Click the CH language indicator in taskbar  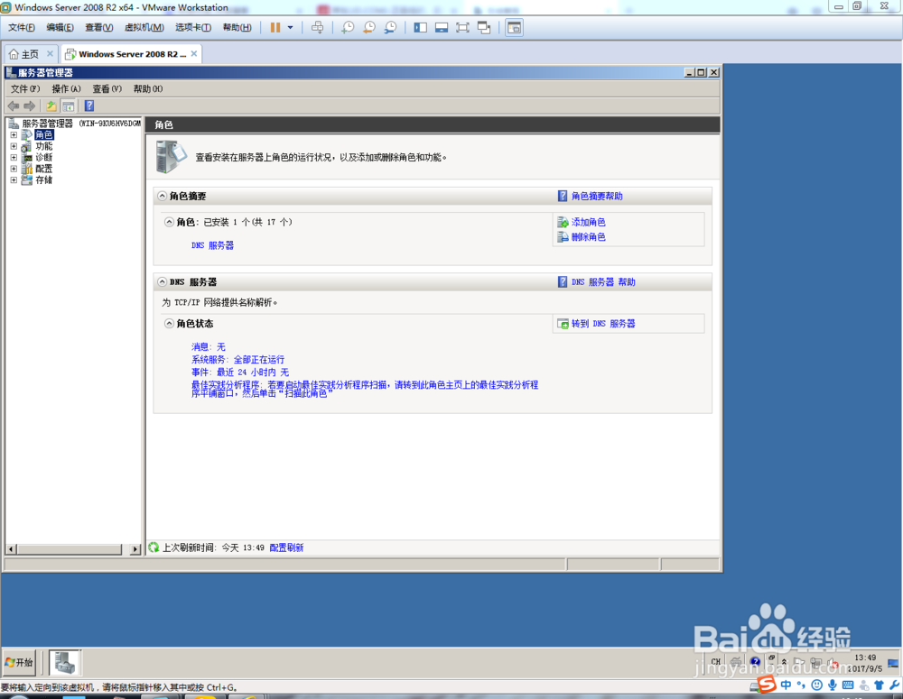716,662
